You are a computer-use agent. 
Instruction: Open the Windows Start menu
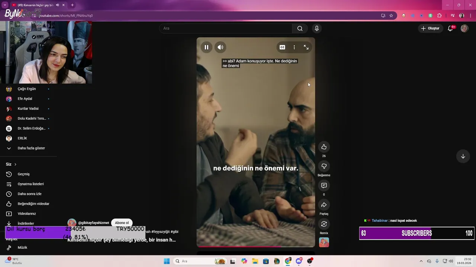click(167, 261)
